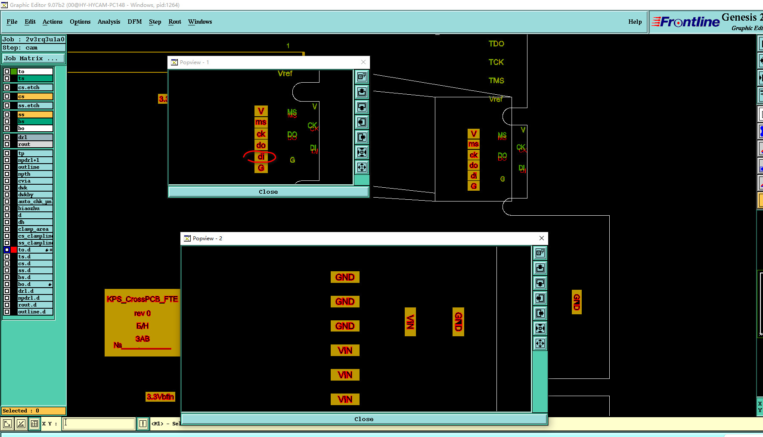The height and width of the screenshot is (437, 763).
Task: Click zoom-out icon in Popview 2
Action: 540,343
